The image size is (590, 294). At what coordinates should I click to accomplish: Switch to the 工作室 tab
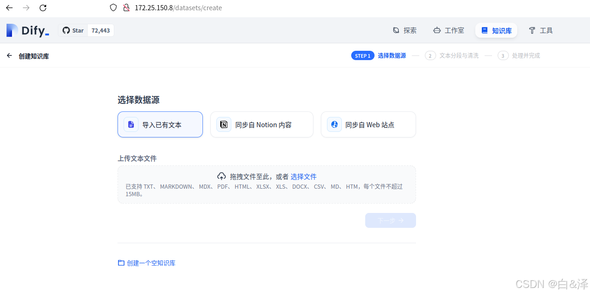click(448, 30)
